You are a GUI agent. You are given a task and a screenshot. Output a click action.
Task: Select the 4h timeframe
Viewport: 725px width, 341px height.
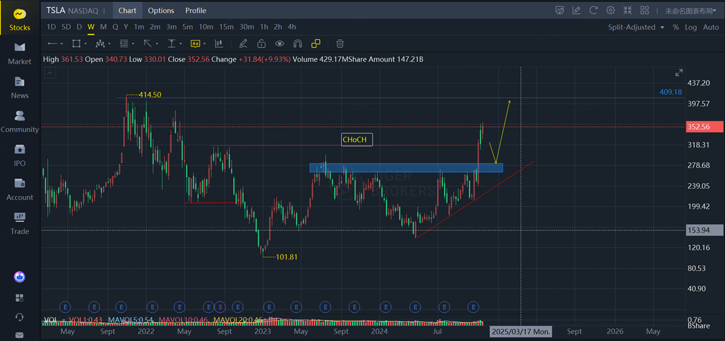click(292, 27)
